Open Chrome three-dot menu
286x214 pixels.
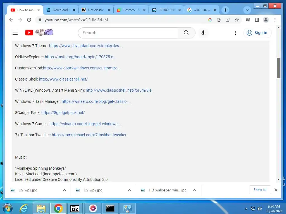point(275,20)
